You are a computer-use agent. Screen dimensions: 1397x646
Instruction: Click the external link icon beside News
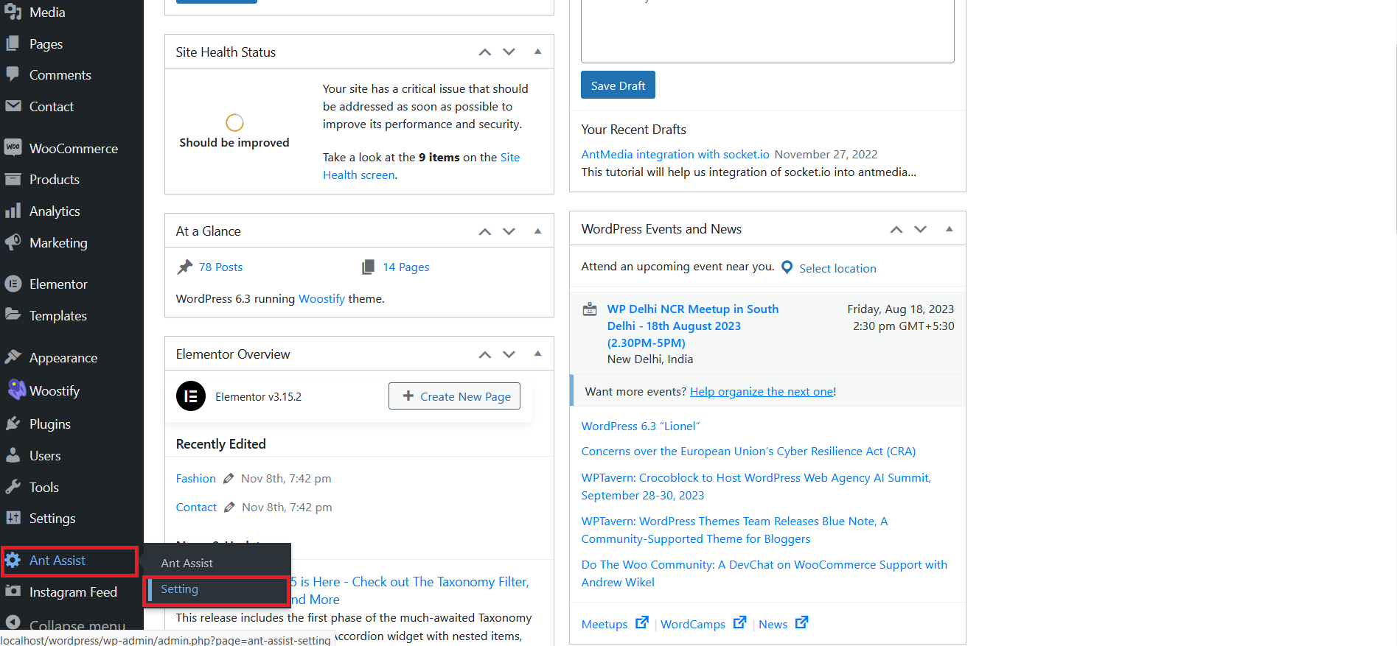coord(802,622)
